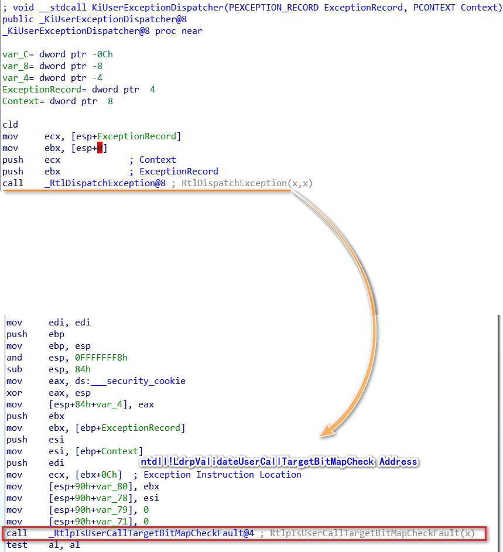Click 'mov [esp+90h+var_79], 0' instruction
This screenshot has height=552, width=503.
point(77,510)
